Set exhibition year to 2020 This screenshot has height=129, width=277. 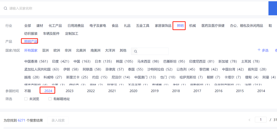(133, 91)
